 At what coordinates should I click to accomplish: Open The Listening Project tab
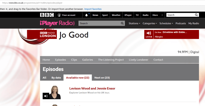tap(111, 60)
